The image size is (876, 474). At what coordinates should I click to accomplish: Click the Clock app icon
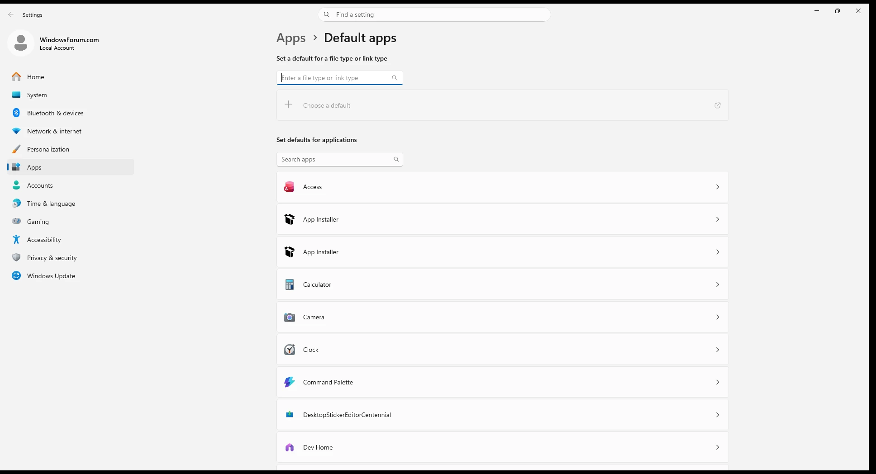coord(290,350)
